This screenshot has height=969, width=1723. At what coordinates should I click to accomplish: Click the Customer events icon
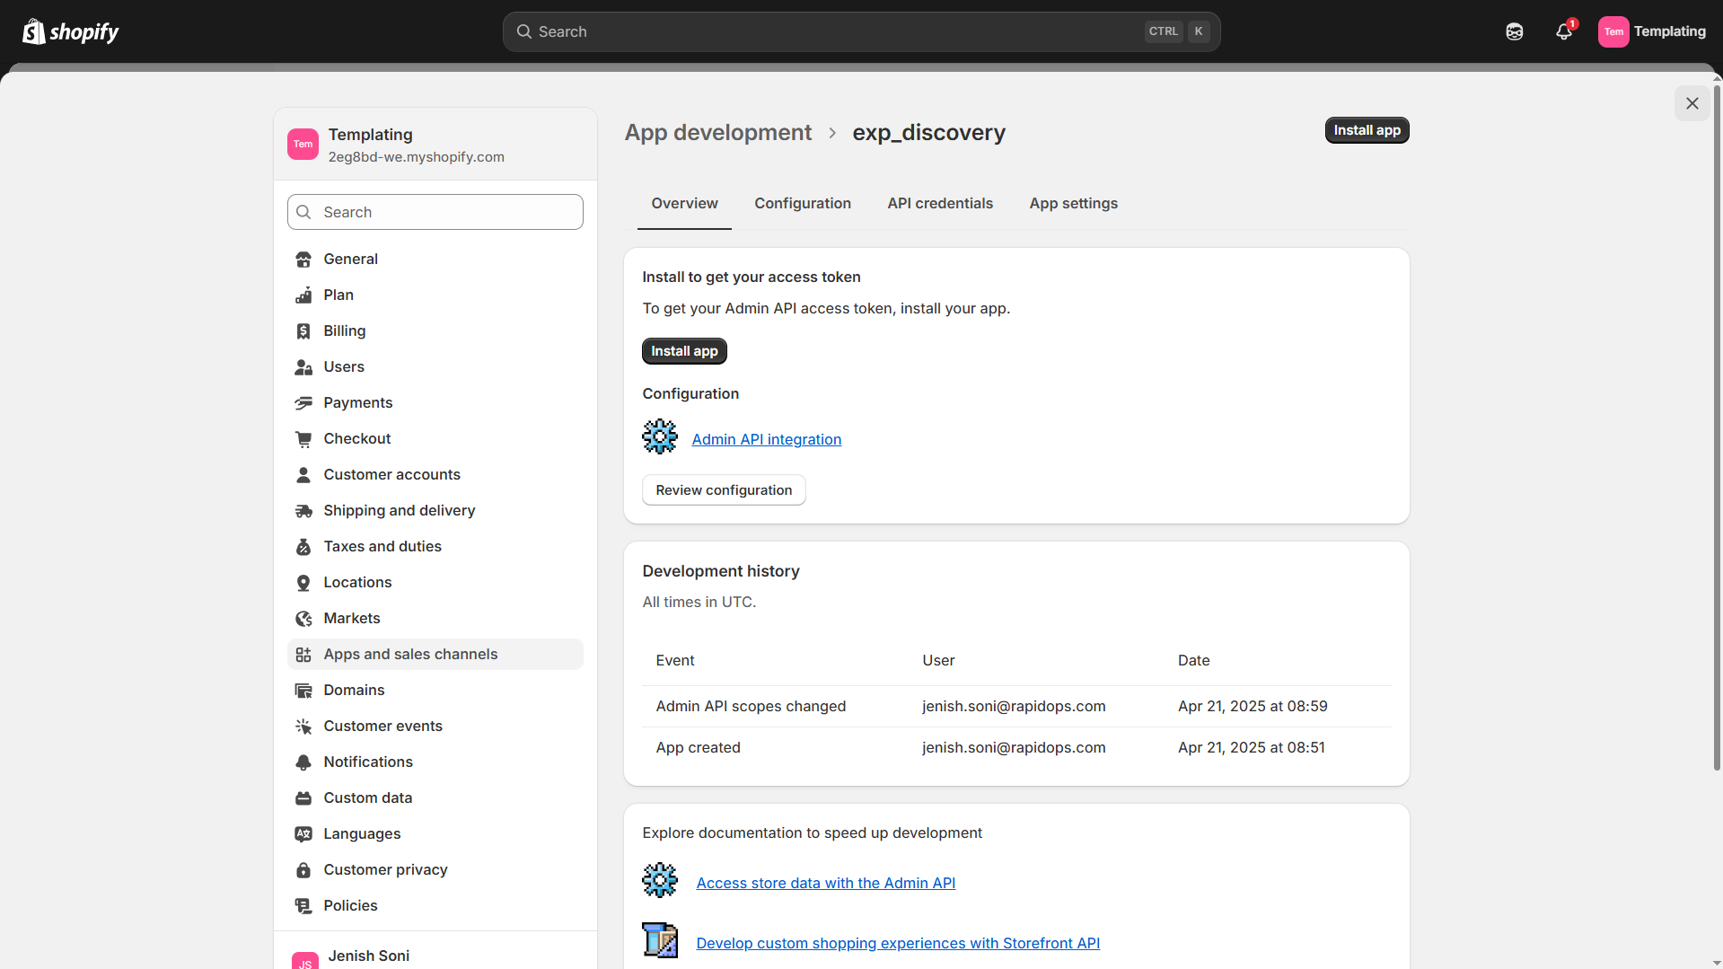[303, 727]
